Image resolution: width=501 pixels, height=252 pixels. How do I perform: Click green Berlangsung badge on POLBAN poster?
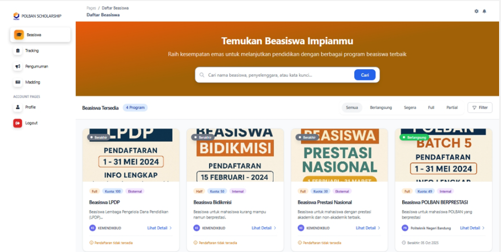coord(414,137)
